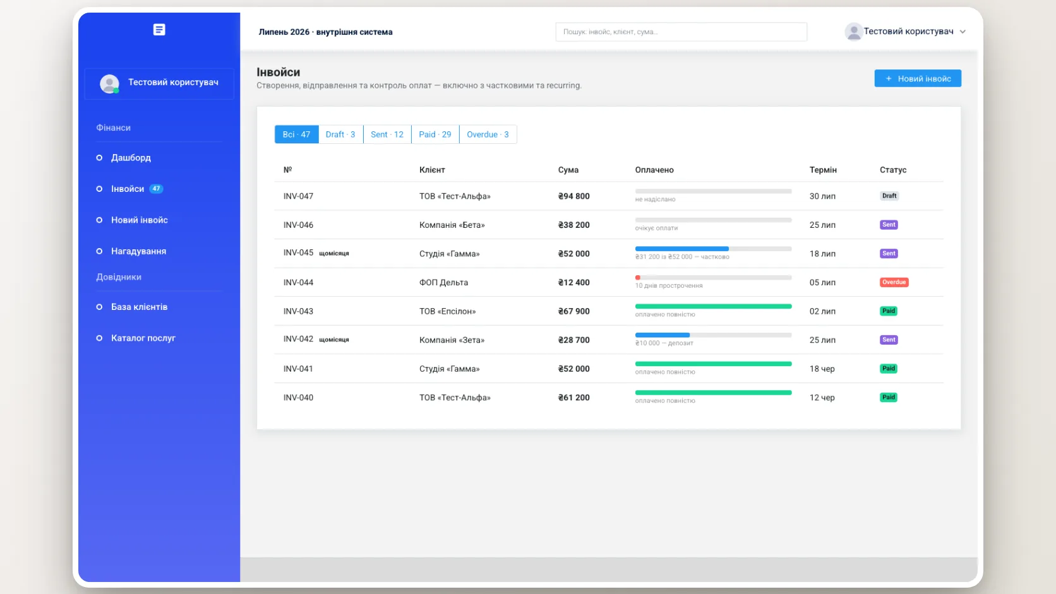1056x594 pixels.
Task: Click the Статус column header
Action: tap(893, 170)
